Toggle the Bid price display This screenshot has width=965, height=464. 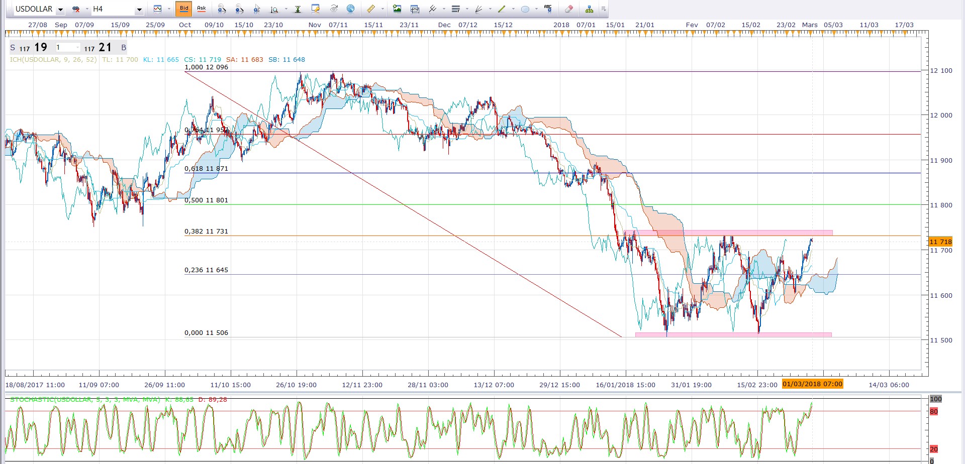point(184,9)
